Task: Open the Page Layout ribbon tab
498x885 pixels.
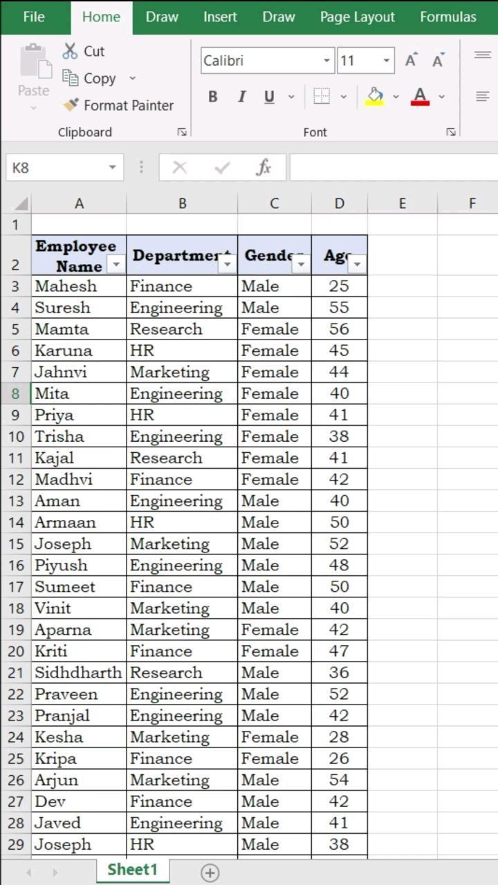Action: coord(357,17)
